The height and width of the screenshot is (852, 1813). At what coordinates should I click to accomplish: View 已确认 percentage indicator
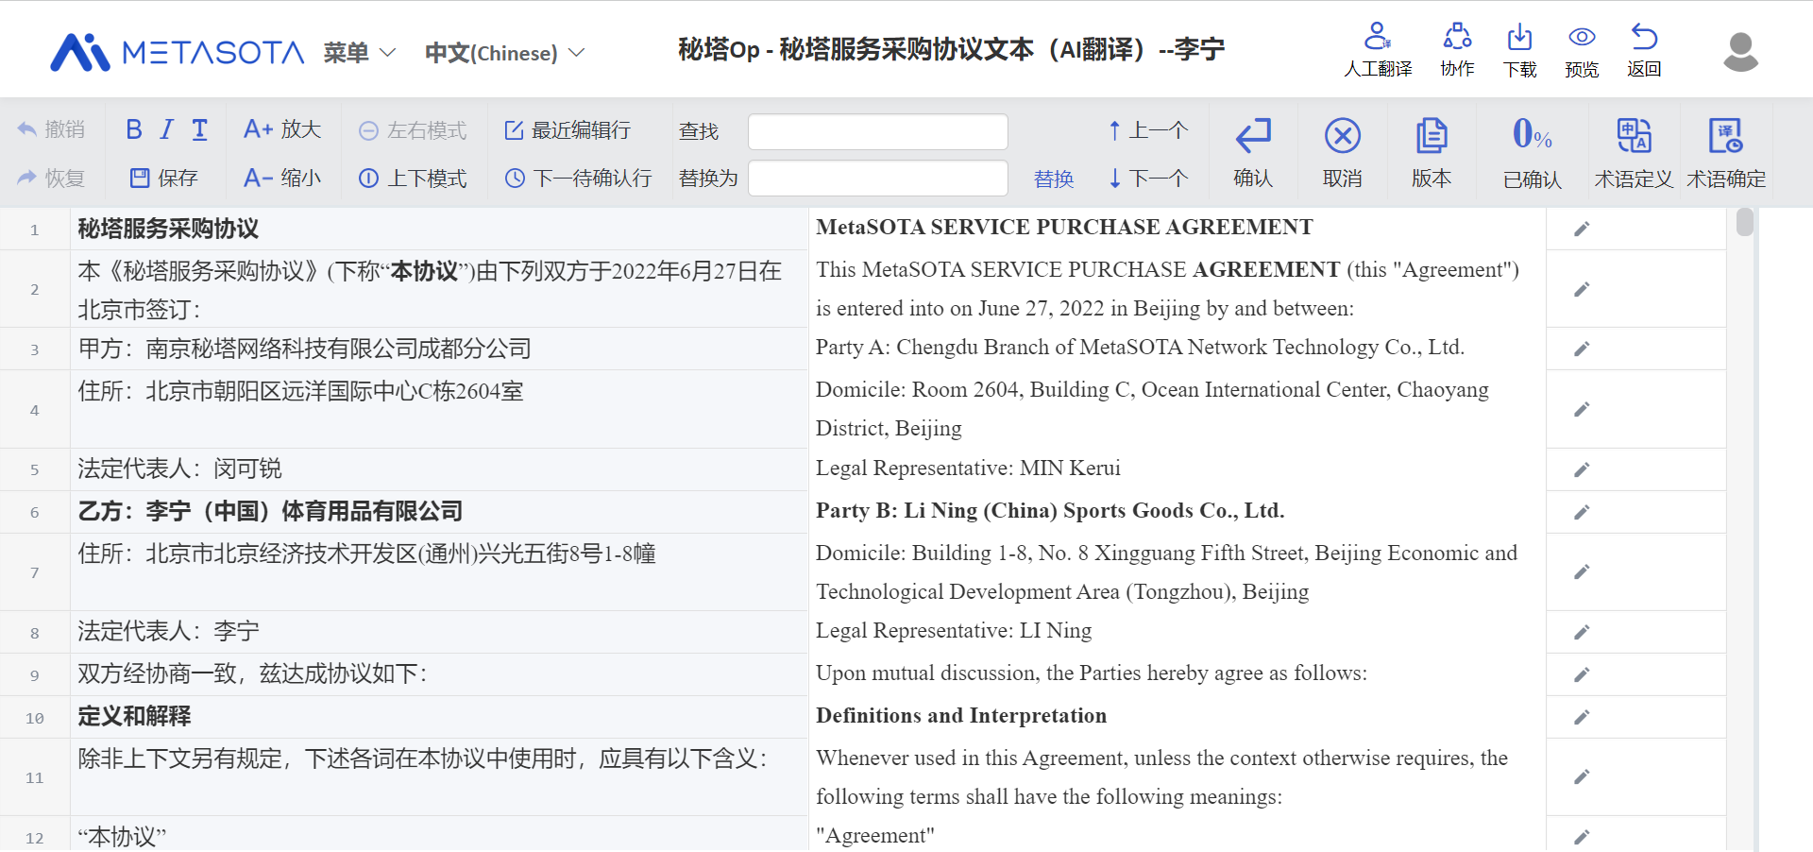pos(1532,153)
